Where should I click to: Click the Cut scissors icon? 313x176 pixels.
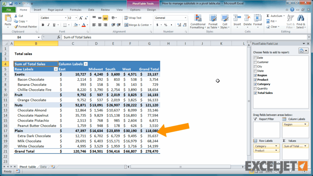(16, 16)
